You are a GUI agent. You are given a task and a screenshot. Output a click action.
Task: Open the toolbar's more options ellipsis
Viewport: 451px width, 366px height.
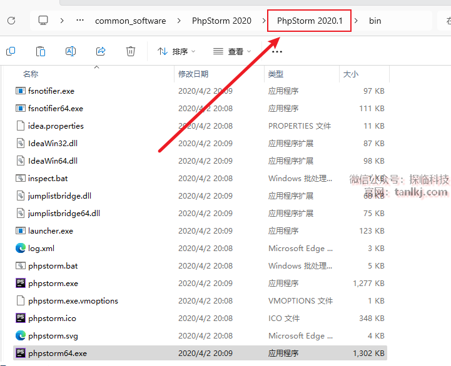277,51
